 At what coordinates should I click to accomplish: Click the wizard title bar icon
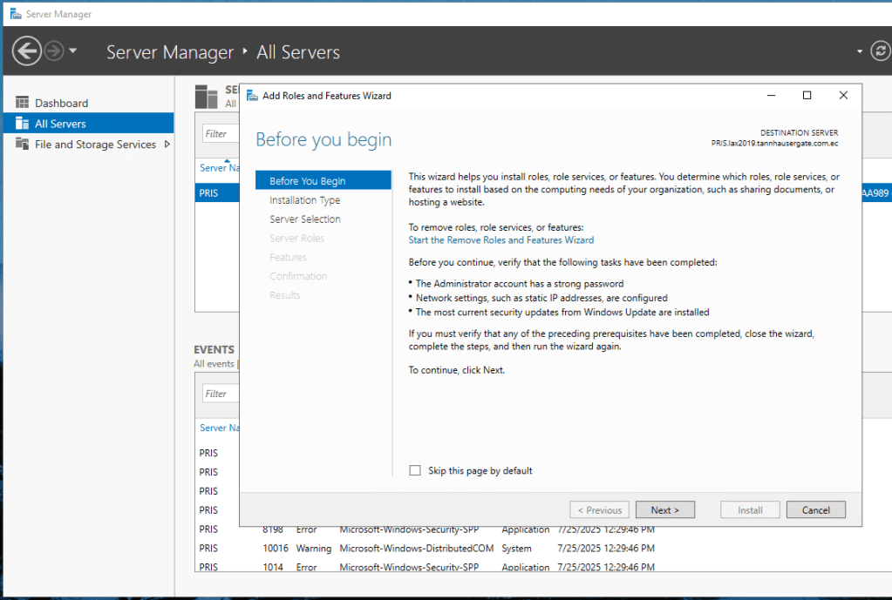(252, 96)
